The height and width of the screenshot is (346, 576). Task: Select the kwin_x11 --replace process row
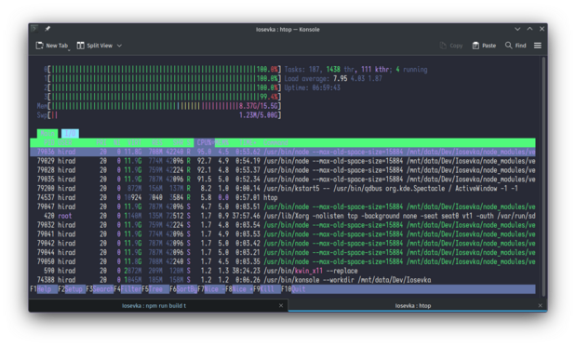point(283,271)
